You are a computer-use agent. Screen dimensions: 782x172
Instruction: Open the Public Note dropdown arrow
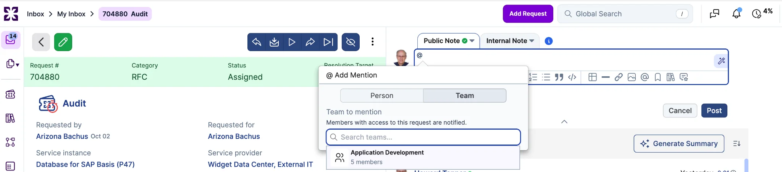[x=472, y=41]
